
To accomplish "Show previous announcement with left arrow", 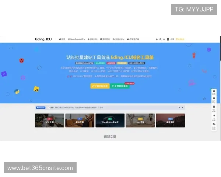I will click(180, 108).
